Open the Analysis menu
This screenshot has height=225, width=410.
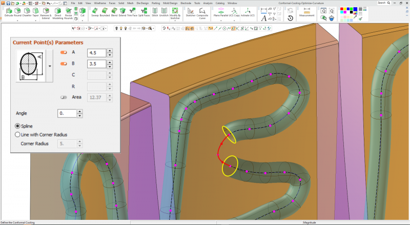pos(208,3)
